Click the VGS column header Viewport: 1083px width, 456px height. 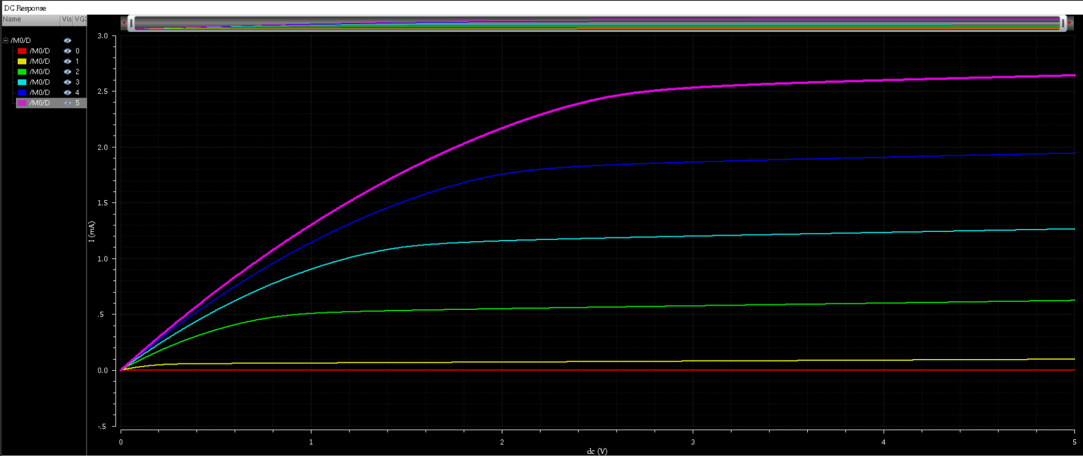[x=80, y=20]
